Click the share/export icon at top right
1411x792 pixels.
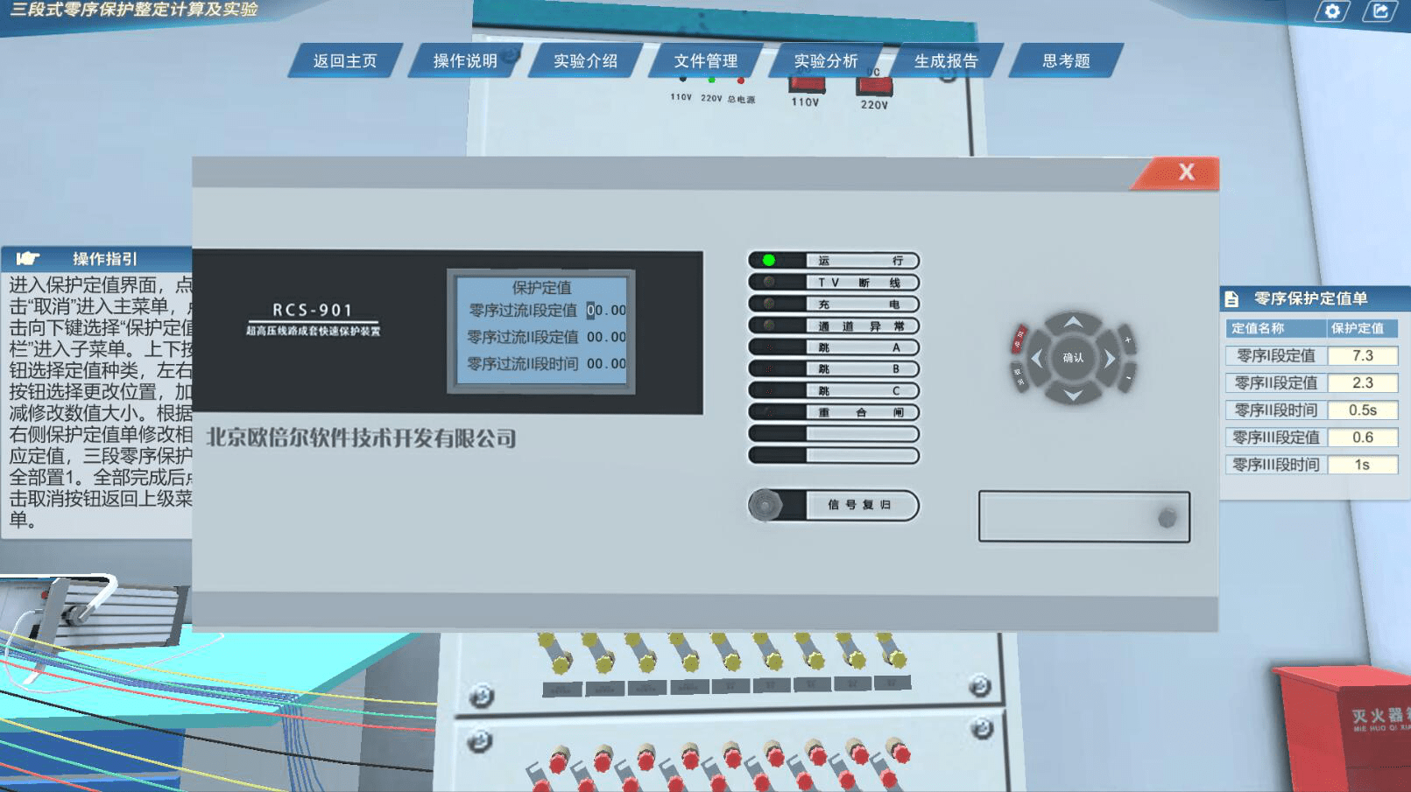pos(1380,11)
